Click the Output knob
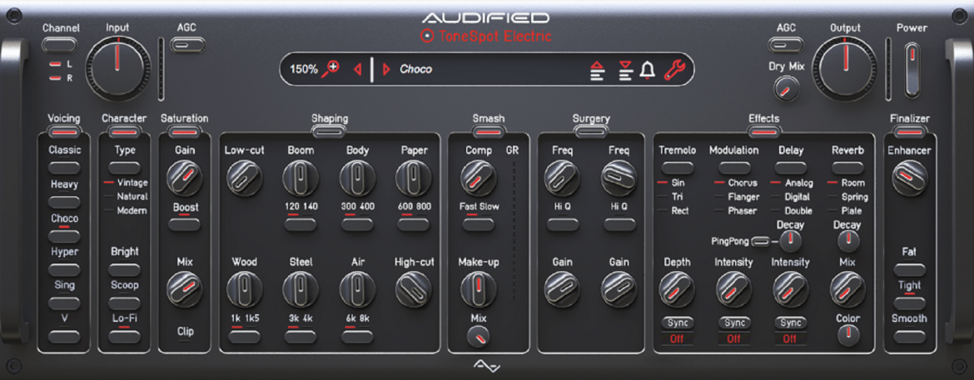Image resolution: width=974 pixels, height=380 pixels. tap(846, 67)
